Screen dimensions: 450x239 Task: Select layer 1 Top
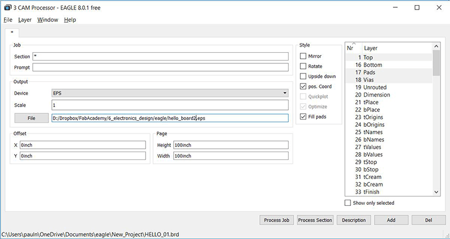coord(389,57)
